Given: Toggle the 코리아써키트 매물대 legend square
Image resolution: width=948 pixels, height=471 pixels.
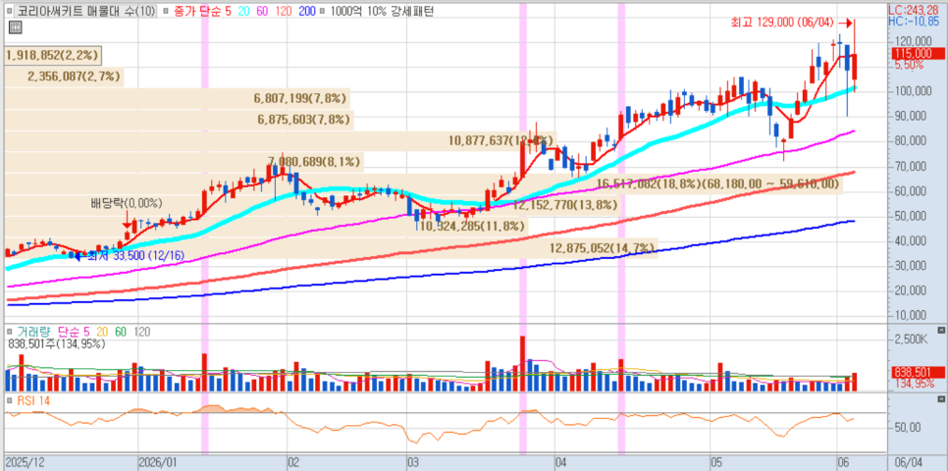Looking at the screenshot, I should click(x=12, y=11).
